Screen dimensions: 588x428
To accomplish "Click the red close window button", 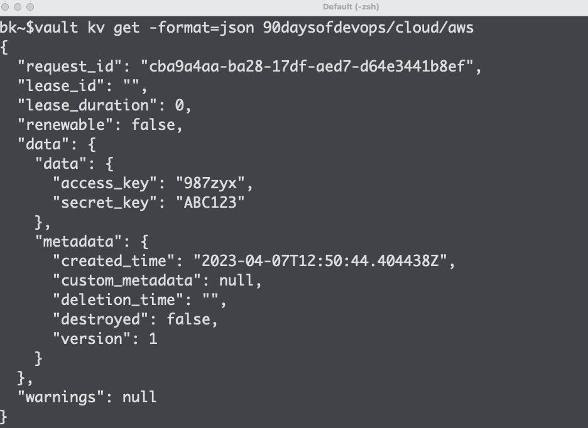I will [x=5, y=7].
